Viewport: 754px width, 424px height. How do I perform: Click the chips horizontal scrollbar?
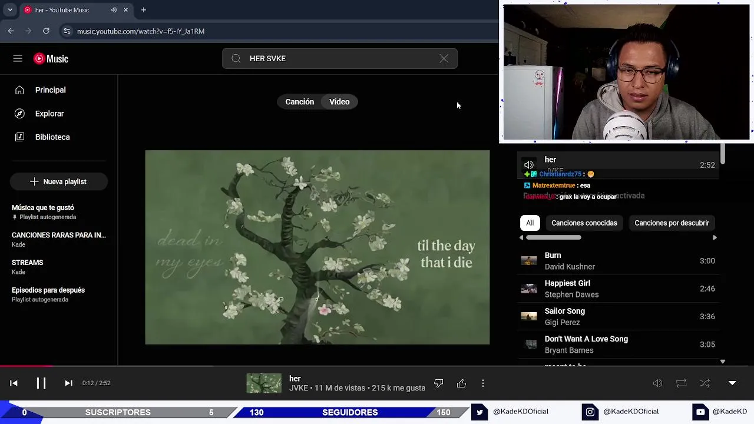click(554, 237)
